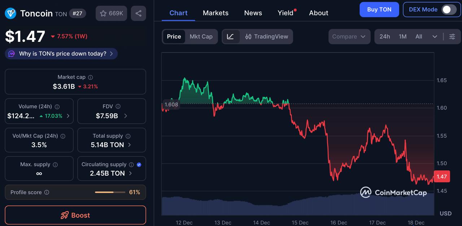Open the News tab
The height and width of the screenshot is (226, 462).
(x=253, y=13)
